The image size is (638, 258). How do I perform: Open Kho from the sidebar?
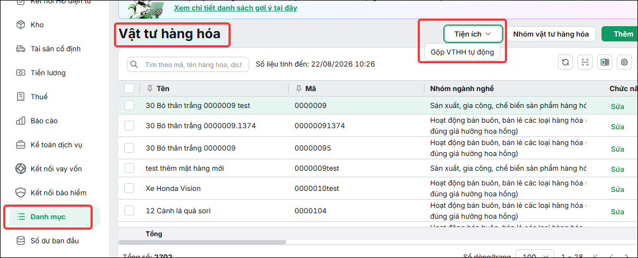37,25
